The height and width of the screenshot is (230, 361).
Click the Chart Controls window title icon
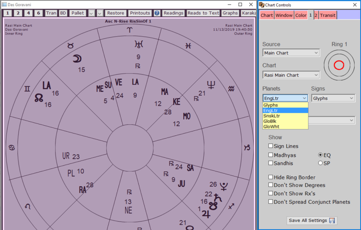[x=262, y=5]
